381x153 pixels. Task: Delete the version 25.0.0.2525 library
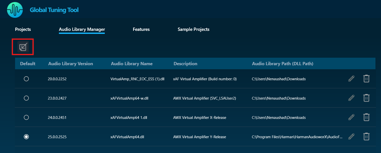click(366, 137)
